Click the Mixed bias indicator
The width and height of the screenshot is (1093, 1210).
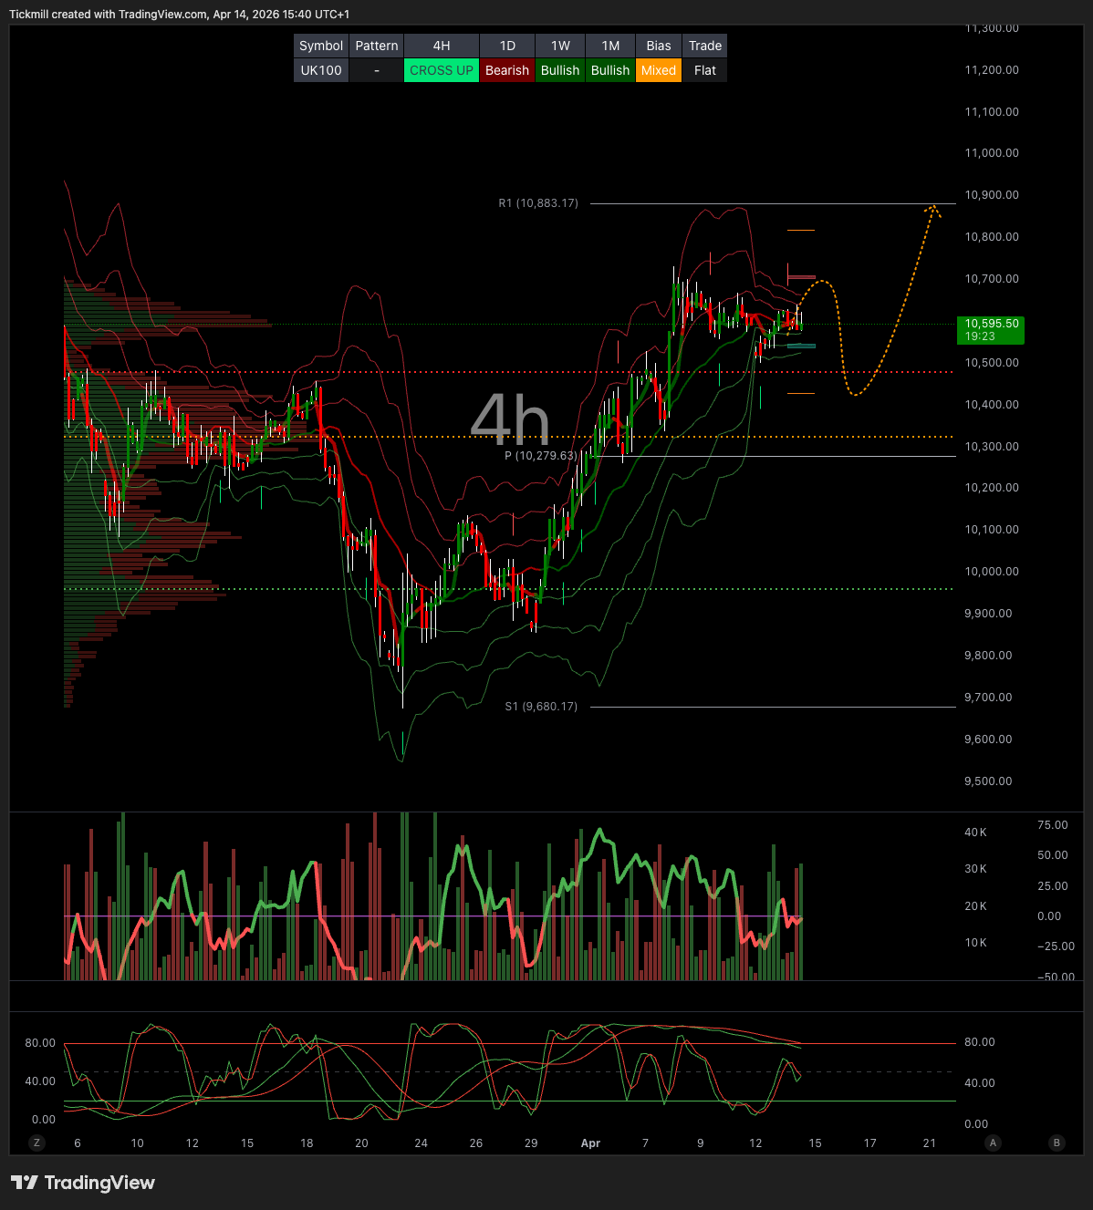(x=658, y=69)
